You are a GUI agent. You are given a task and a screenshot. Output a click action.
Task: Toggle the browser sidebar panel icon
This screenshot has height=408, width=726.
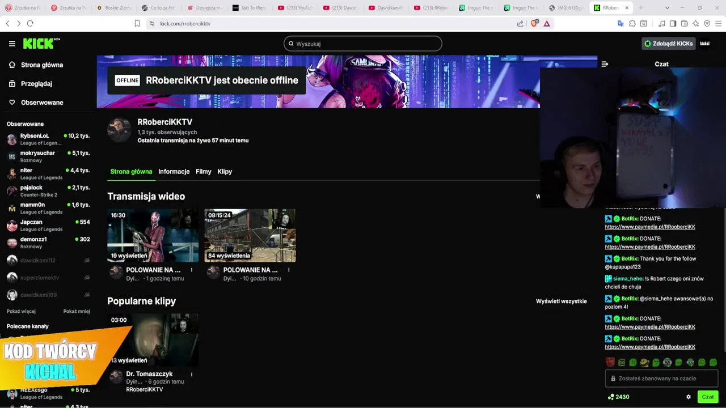[x=673, y=23]
